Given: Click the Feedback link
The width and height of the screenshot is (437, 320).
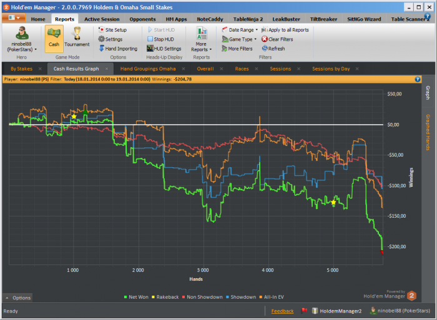Looking at the screenshot, I should [282, 311].
